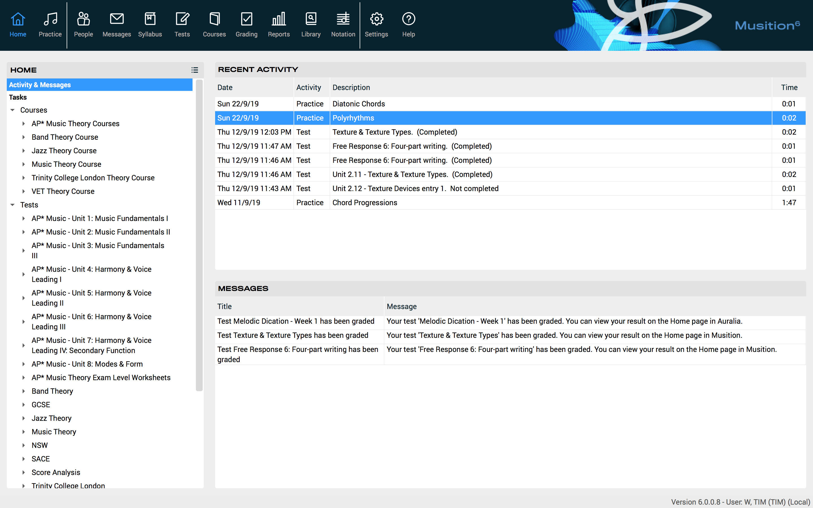Select the Activity & Messages item
The image size is (813, 508).
coord(40,85)
